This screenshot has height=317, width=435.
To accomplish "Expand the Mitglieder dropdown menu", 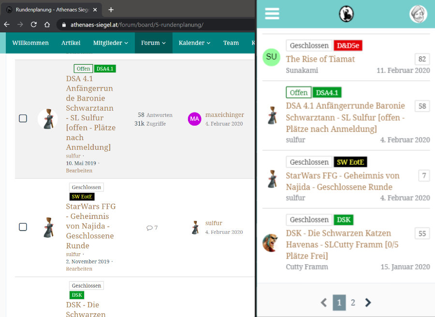I will (x=111, y=43).
